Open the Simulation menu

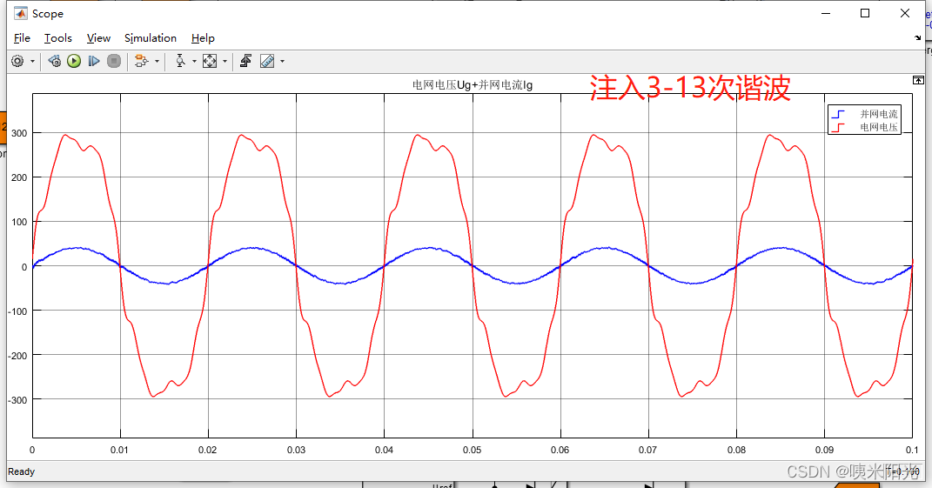(x=151, y=38)
